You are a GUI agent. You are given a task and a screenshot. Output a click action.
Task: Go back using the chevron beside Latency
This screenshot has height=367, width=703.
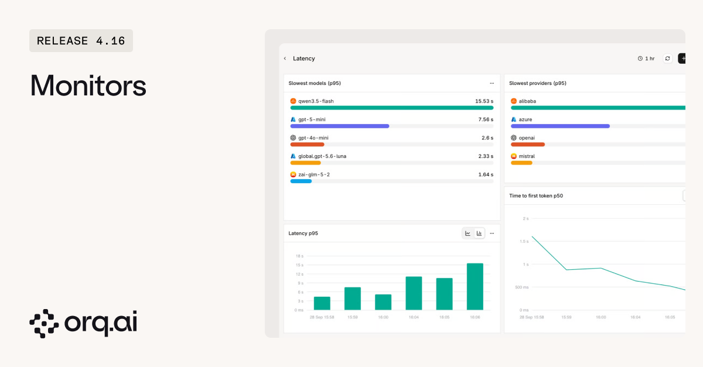(x=285, y=59)
